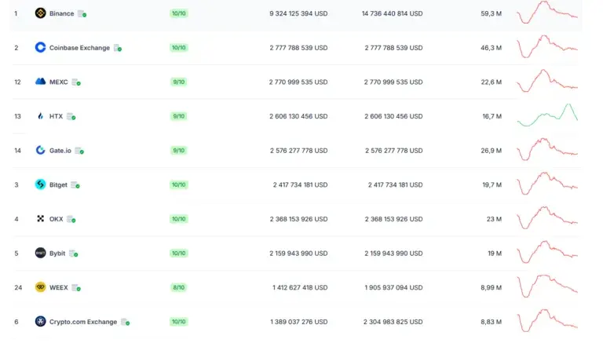
Task: Open the MEXC exchange link
Action: coord(58,82)
